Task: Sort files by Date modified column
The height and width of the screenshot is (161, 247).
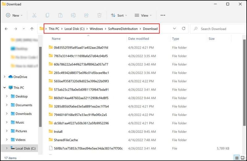Action: click(138, 39)
